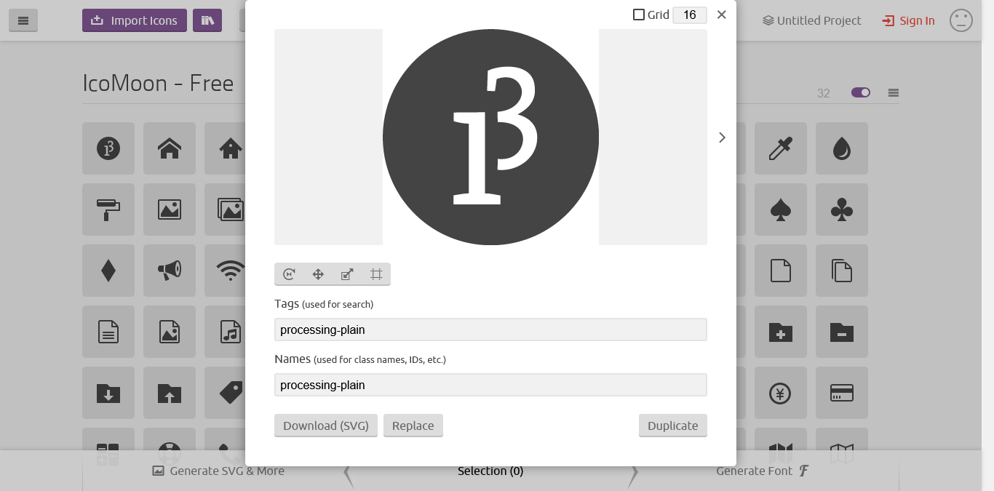This screenshot has width=994, height=491.
Task: Open the Generate SVG & More tab
Action: click(x=218, y=471)
